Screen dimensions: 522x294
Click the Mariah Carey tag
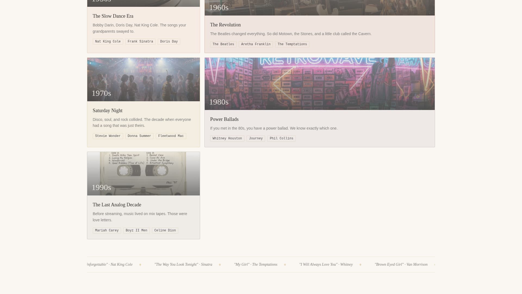[x=107, y=230]
